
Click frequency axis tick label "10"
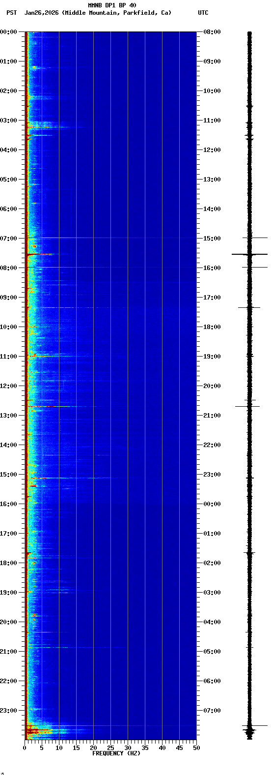(x=59, y=748)
